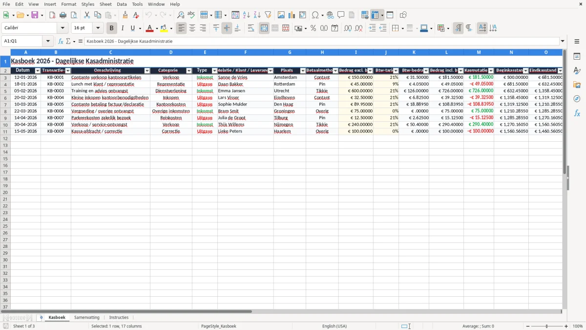Click the Print icon

tap(63, 15)
